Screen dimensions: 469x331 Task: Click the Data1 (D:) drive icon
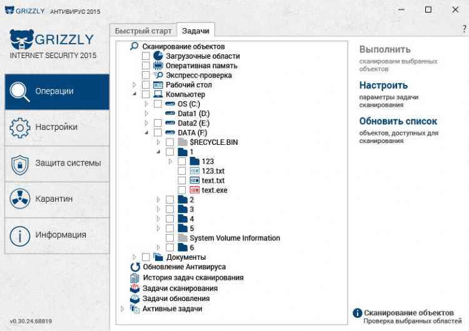[x=170, y=114]
